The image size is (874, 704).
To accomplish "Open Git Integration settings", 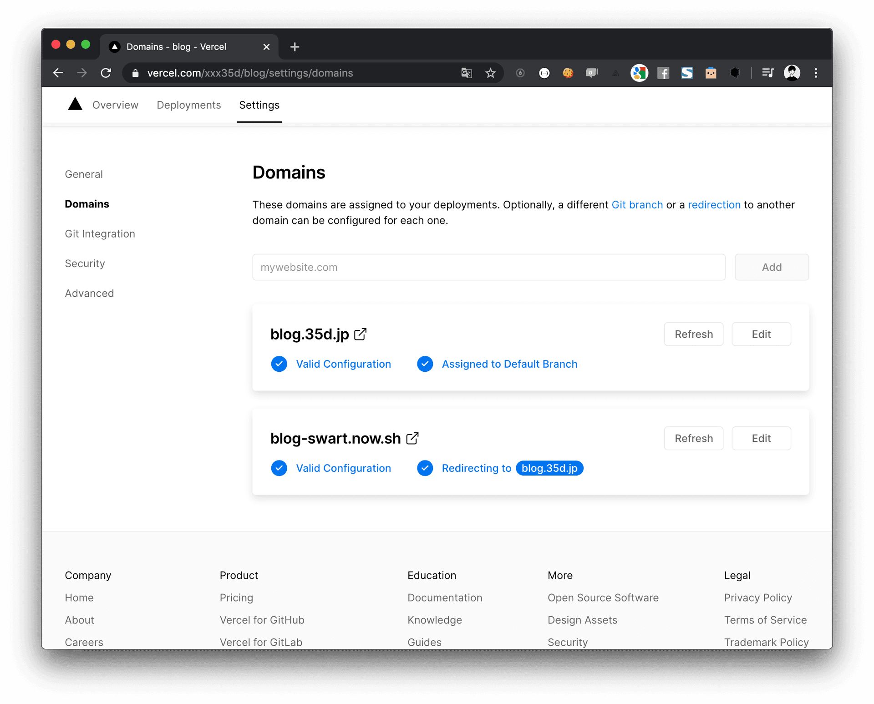I will point(100,234).
